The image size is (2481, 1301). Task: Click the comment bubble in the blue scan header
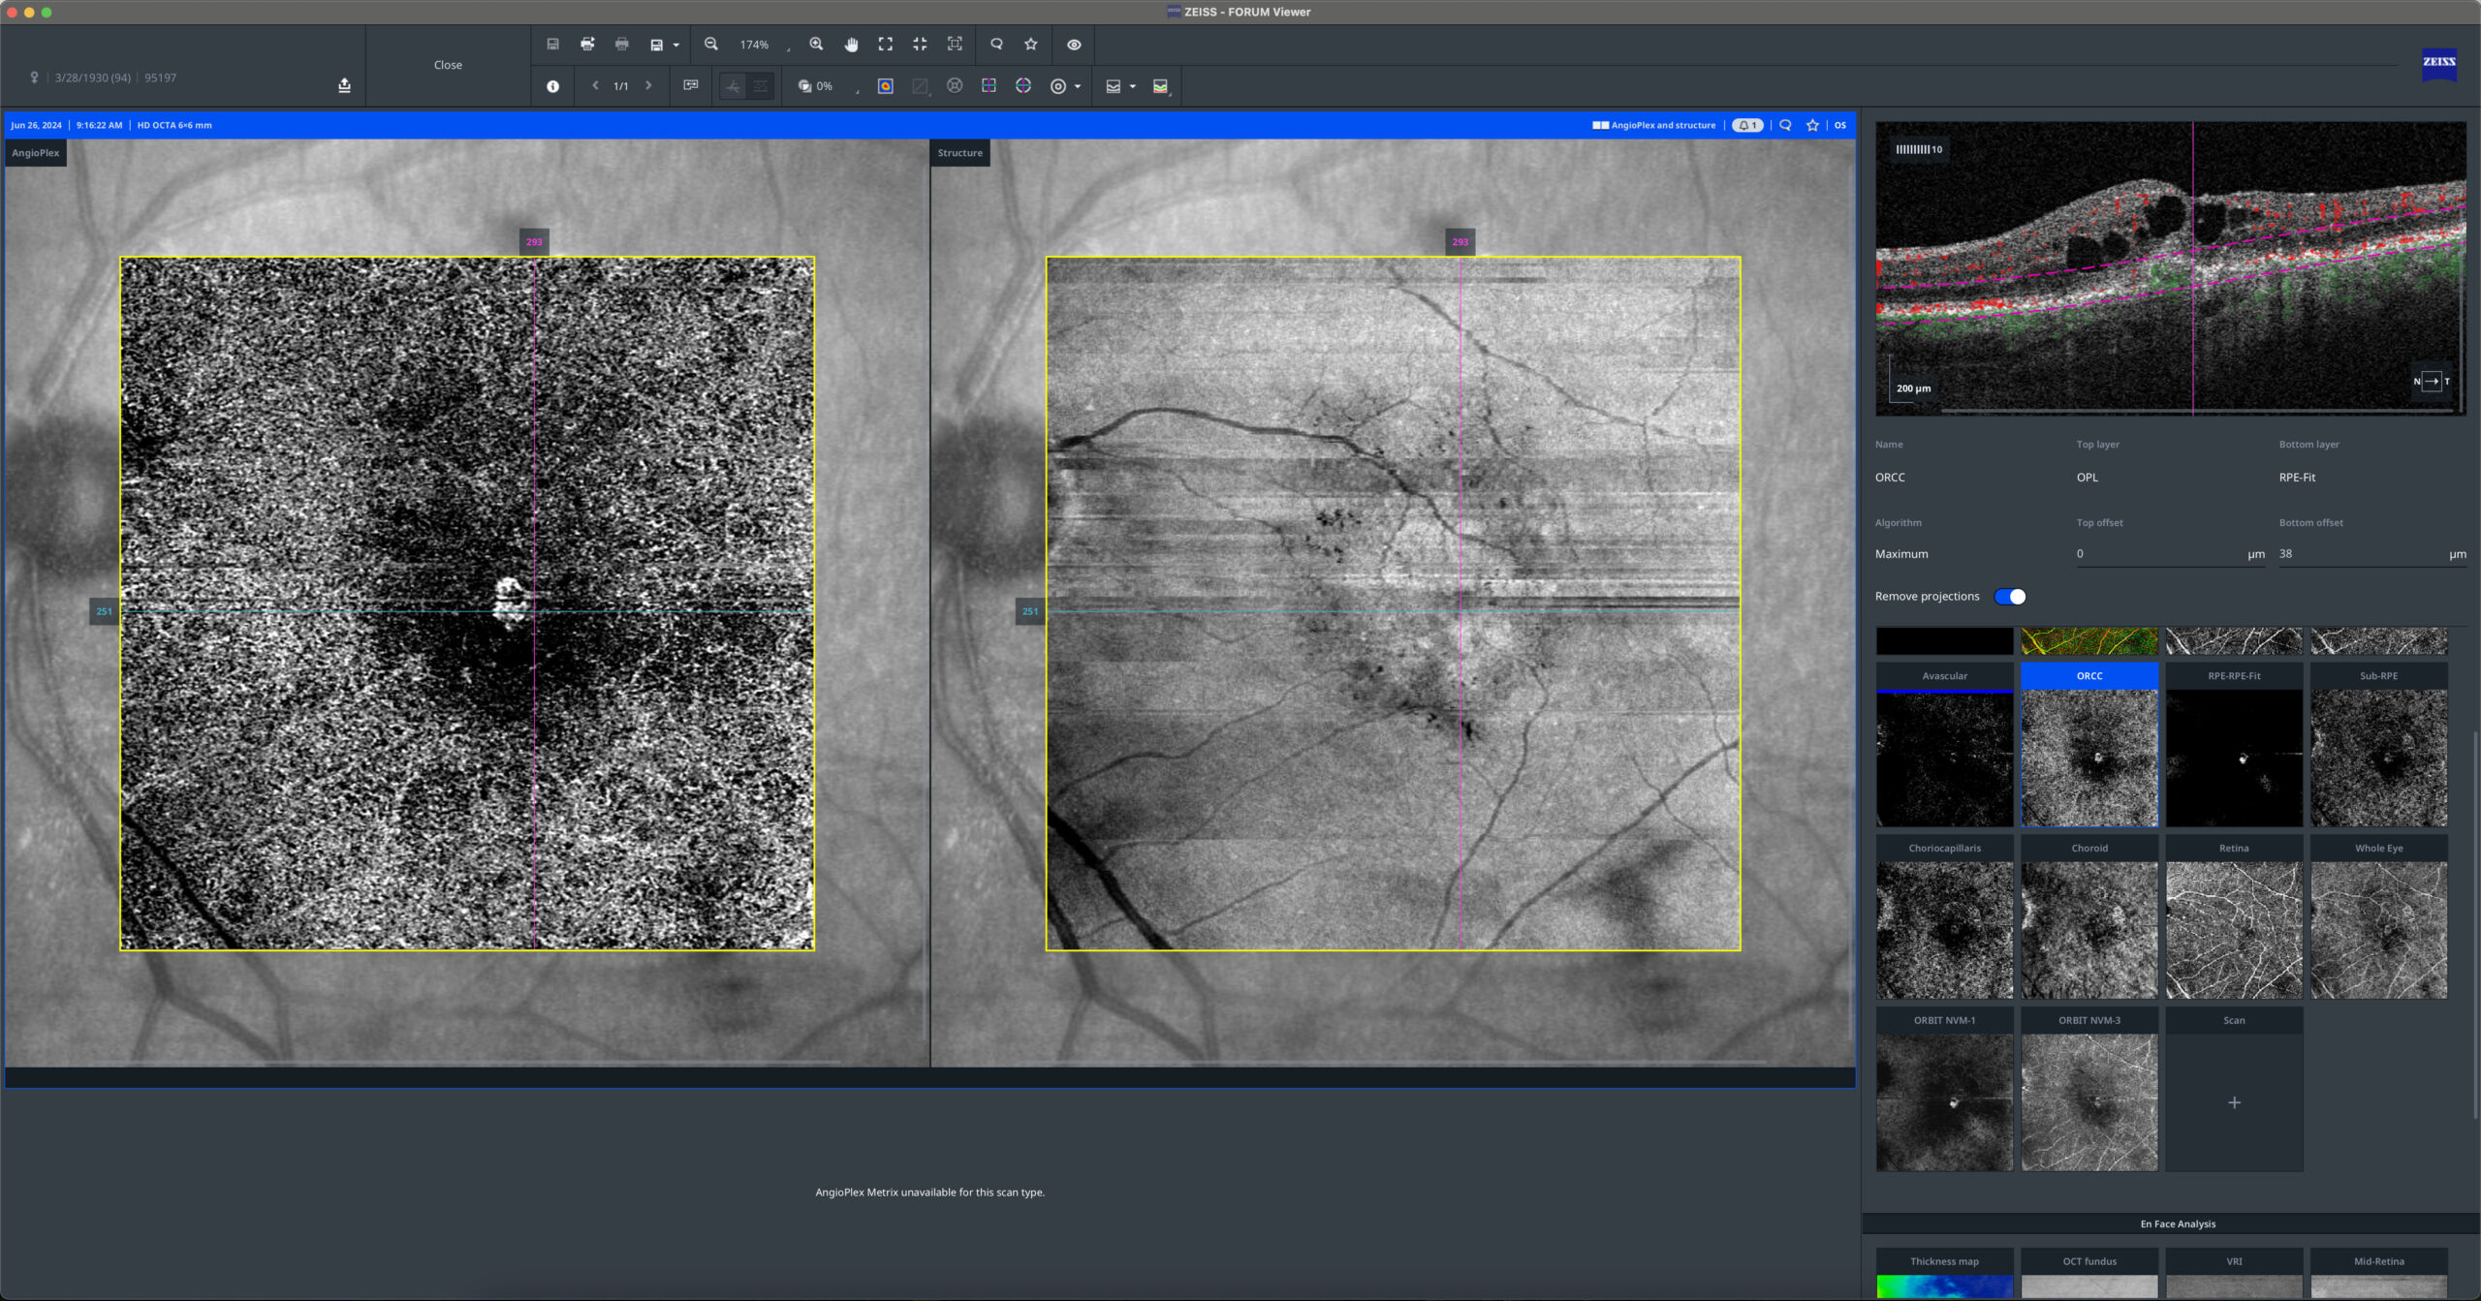click(1785, 125)
